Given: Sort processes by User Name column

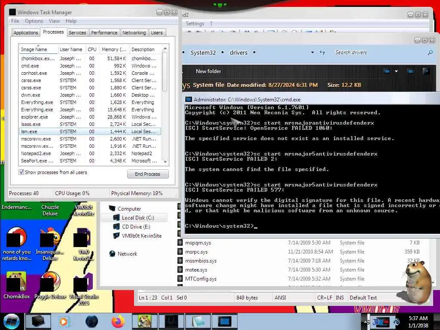Looking at the screenshot, I should coord(71,49).
